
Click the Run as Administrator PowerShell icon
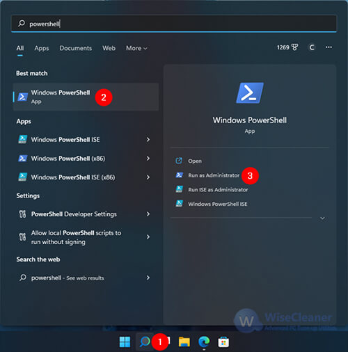pyautogui.click(x=179, y=175)
